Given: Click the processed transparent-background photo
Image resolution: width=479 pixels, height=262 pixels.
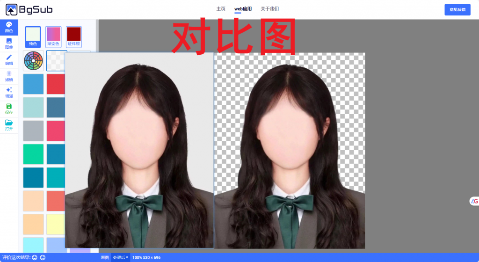Looking at the screenshot, I should tap(290, 150).
